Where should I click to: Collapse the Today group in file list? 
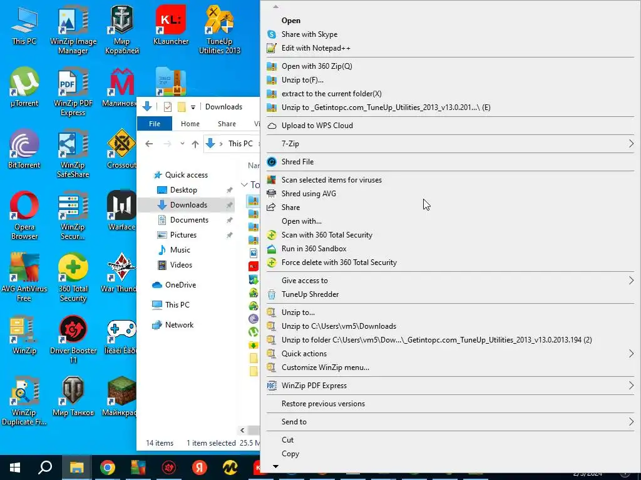(x=245, y=184)
